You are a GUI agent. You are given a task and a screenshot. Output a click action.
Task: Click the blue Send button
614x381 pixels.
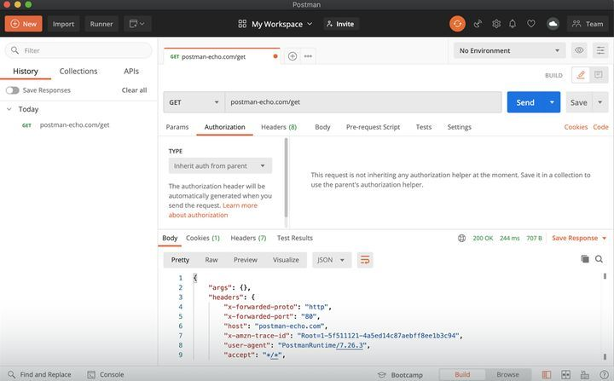525,102
